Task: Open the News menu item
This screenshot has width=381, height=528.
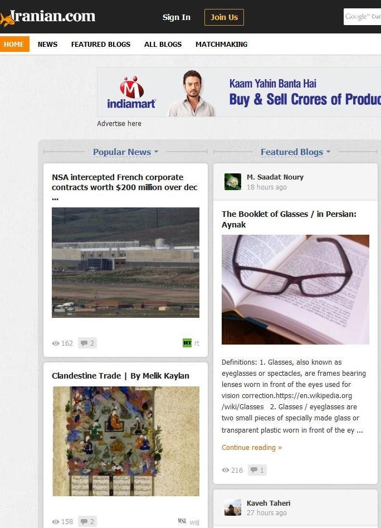Action: tap(47, 44)
